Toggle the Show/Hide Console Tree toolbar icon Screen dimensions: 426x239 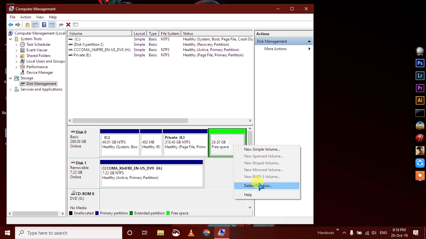pyautogui.click(x=35, y=25)
